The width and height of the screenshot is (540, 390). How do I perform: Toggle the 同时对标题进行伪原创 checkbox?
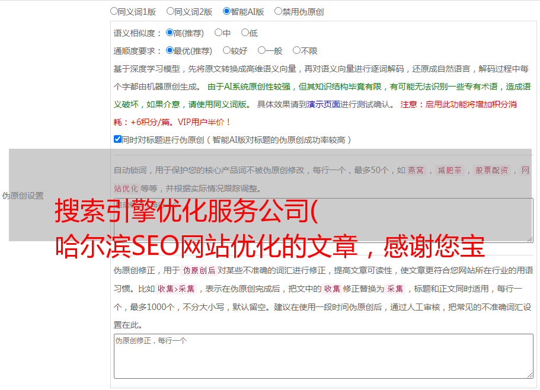117,140
